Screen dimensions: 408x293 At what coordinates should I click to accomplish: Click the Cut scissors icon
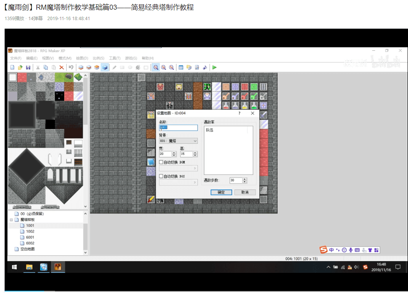click(x=38, y=67)
